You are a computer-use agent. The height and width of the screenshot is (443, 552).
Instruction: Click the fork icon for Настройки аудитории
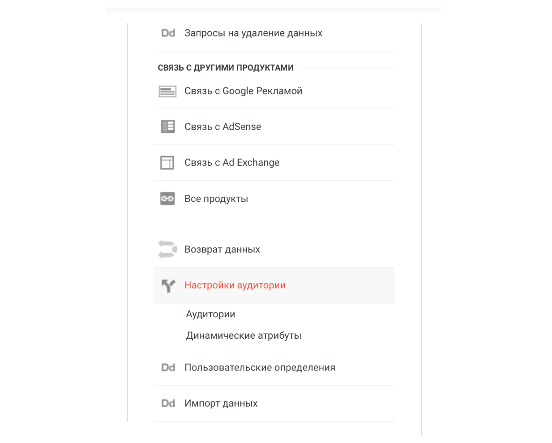(168, 286)
